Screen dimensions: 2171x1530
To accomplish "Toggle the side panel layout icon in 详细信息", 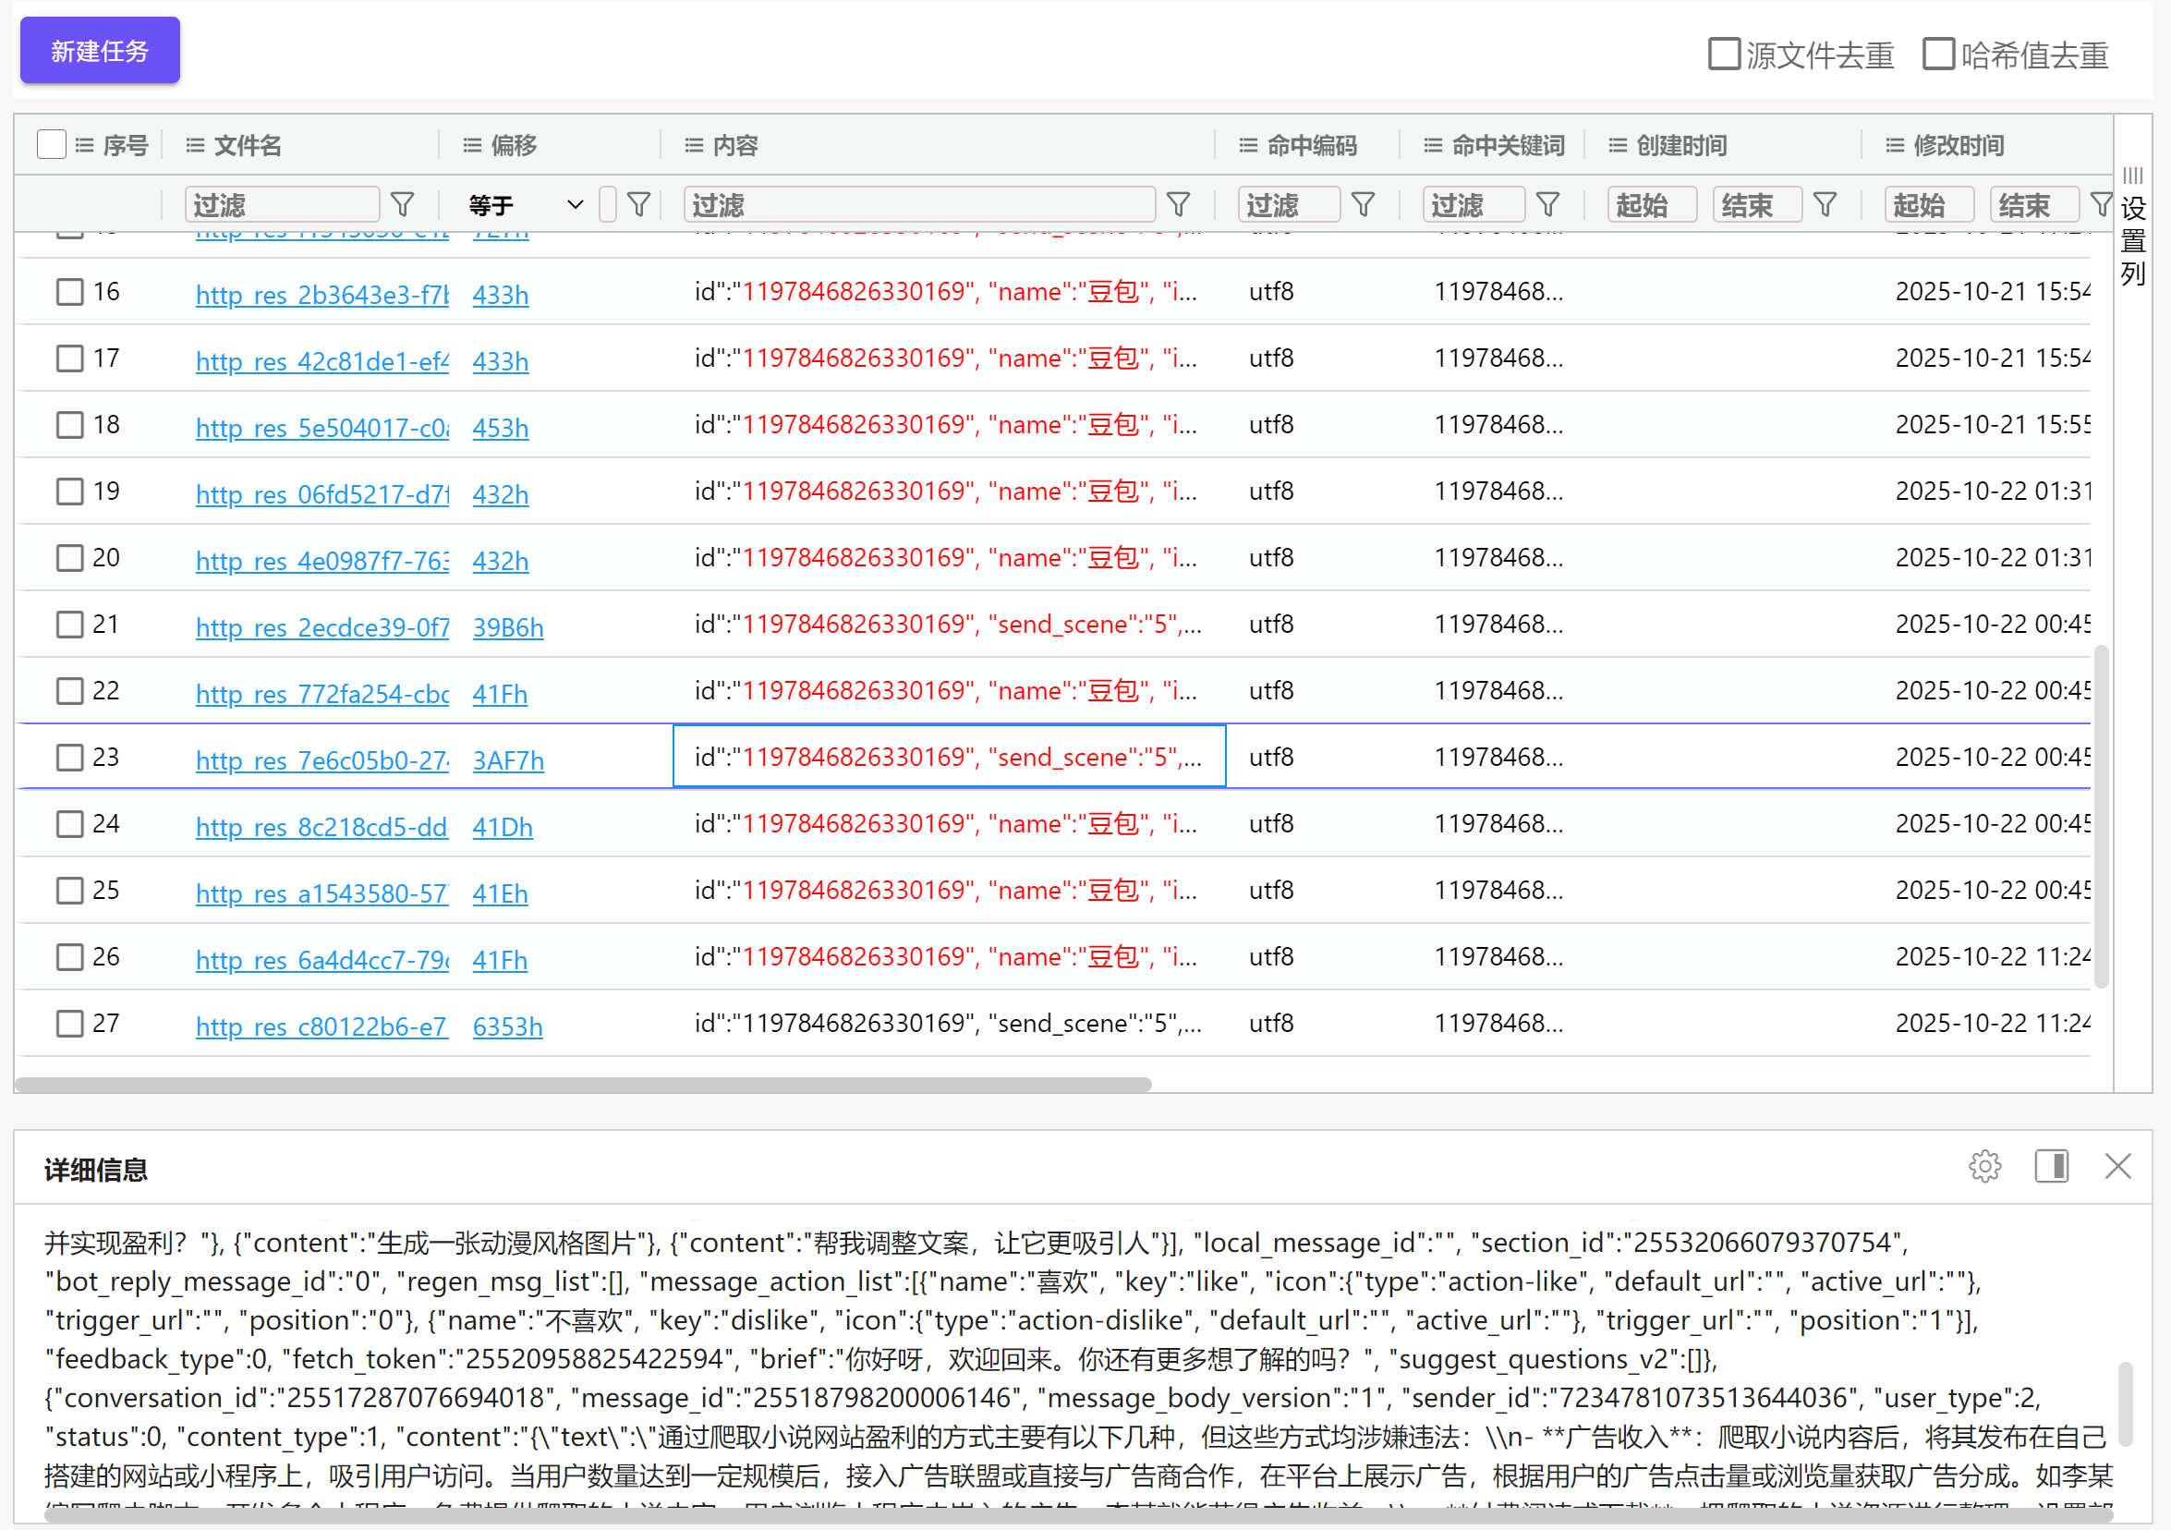I will (x=2051, y=1166).
